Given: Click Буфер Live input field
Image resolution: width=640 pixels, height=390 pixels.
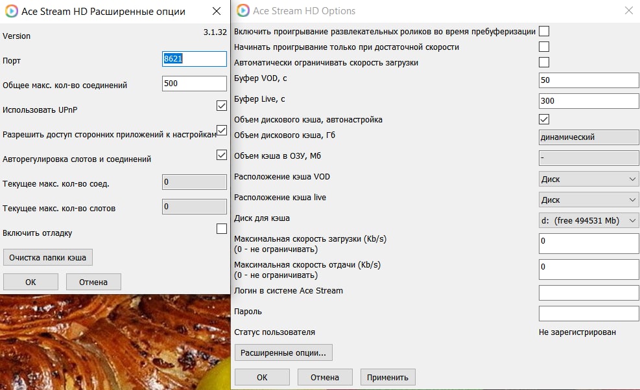Looking at the screenshot, I should [x=589, y=101].
